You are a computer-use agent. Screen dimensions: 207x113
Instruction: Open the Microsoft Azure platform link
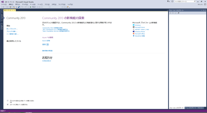pyautogui.click(x=140, y=27)
